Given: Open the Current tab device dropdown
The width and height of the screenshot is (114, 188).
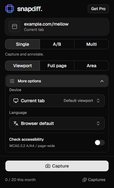Looking at the screenshot, I should pyautogui.click(x=57, y=101).
